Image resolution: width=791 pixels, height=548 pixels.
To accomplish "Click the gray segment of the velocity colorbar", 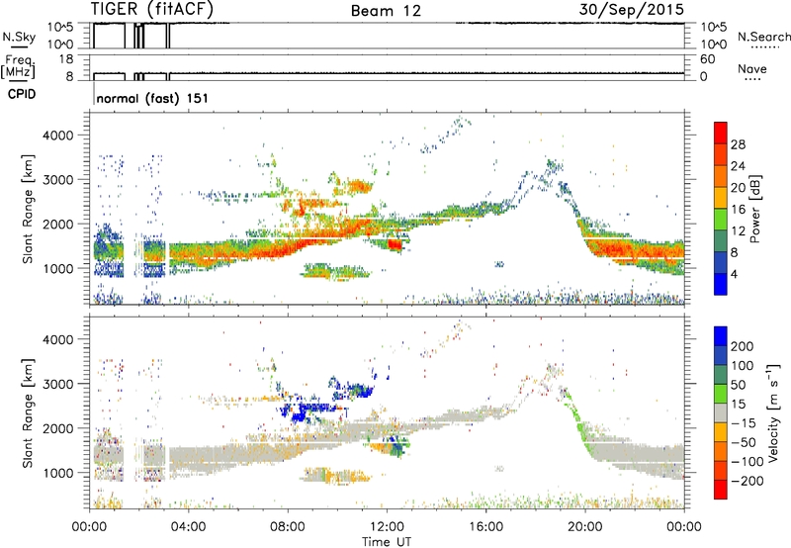I will [721, 413].
